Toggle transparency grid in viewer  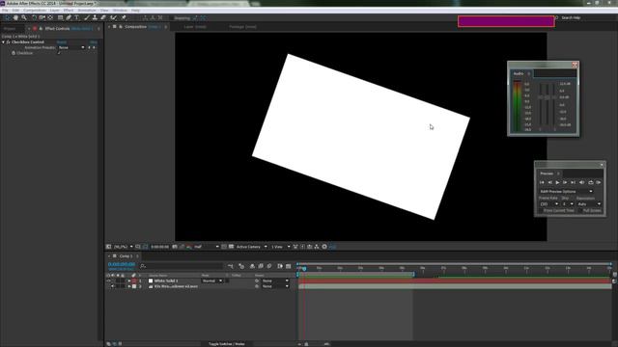(x=232, y=247)
